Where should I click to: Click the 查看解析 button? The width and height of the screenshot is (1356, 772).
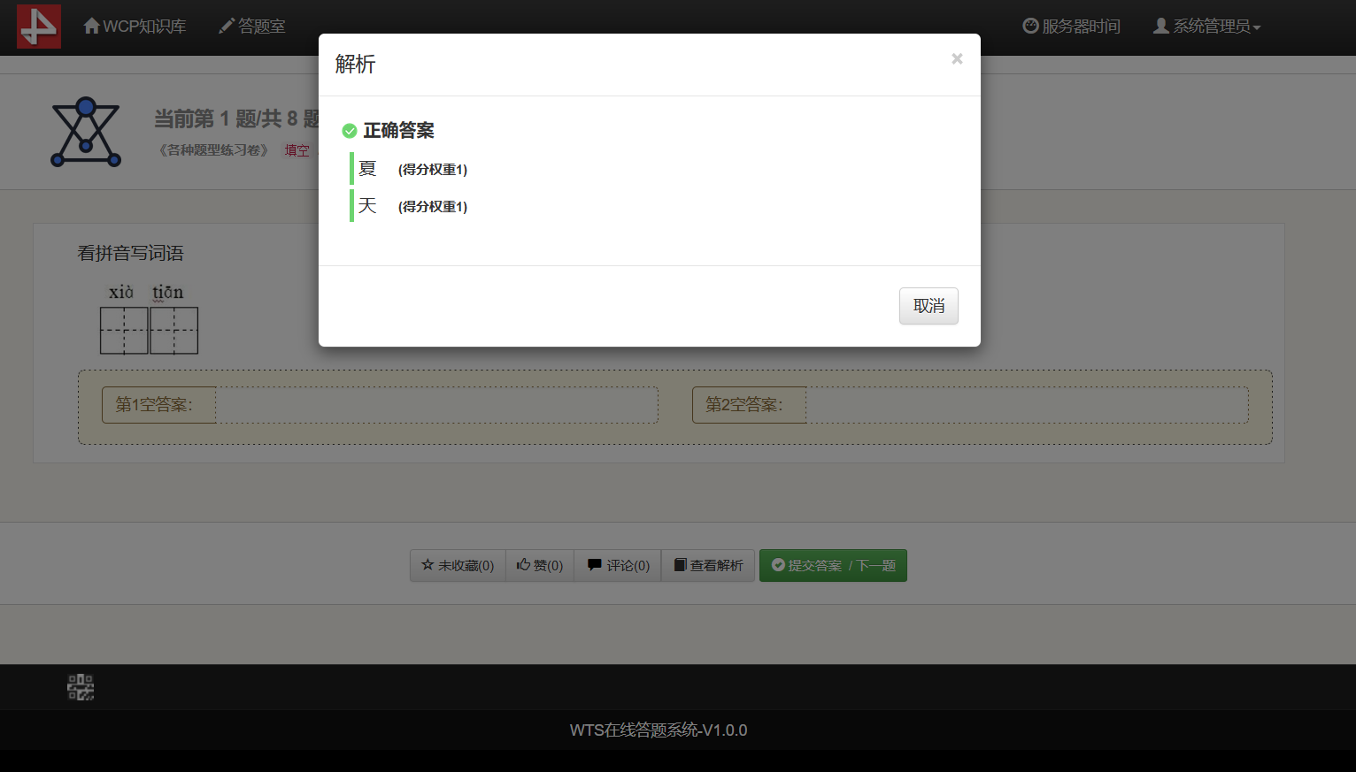(x=708, y=565)
